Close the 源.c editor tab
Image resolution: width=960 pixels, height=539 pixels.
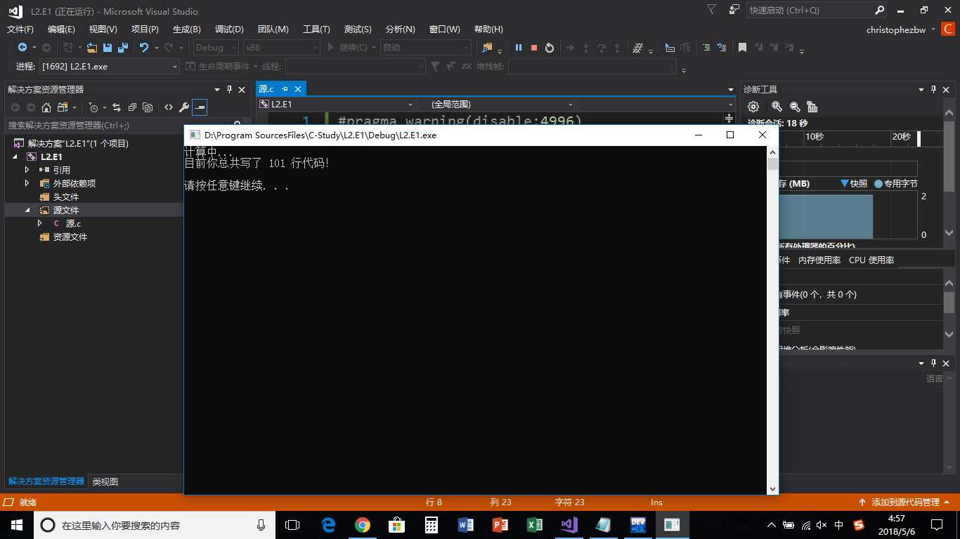coord(298,89)
